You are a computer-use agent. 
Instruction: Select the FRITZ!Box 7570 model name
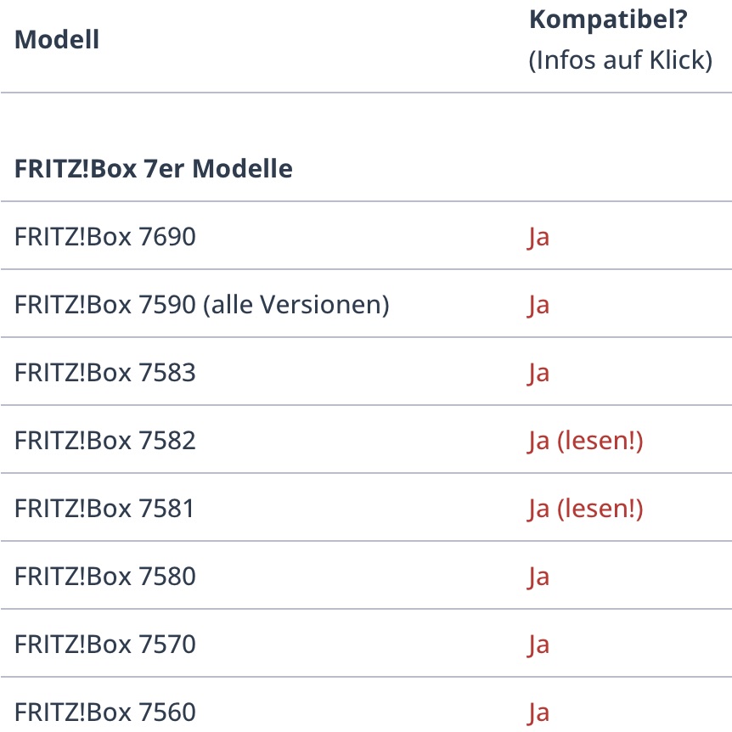click(105, 644)
